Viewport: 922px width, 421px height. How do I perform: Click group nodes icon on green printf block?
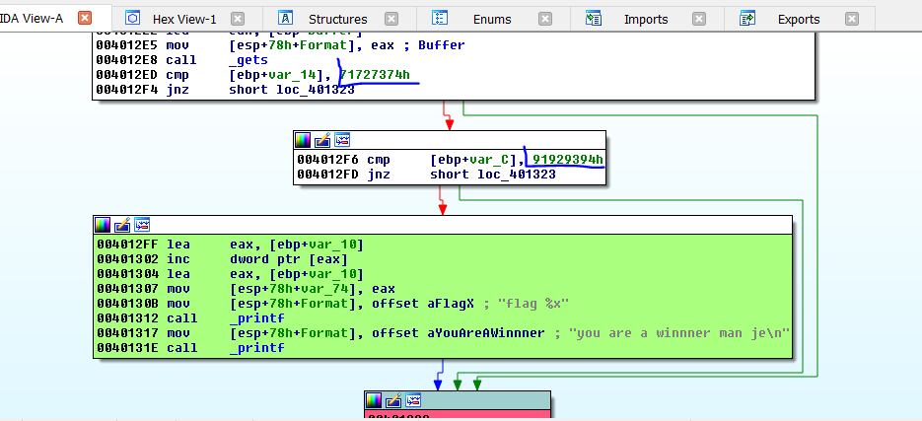tap(142, 225)
